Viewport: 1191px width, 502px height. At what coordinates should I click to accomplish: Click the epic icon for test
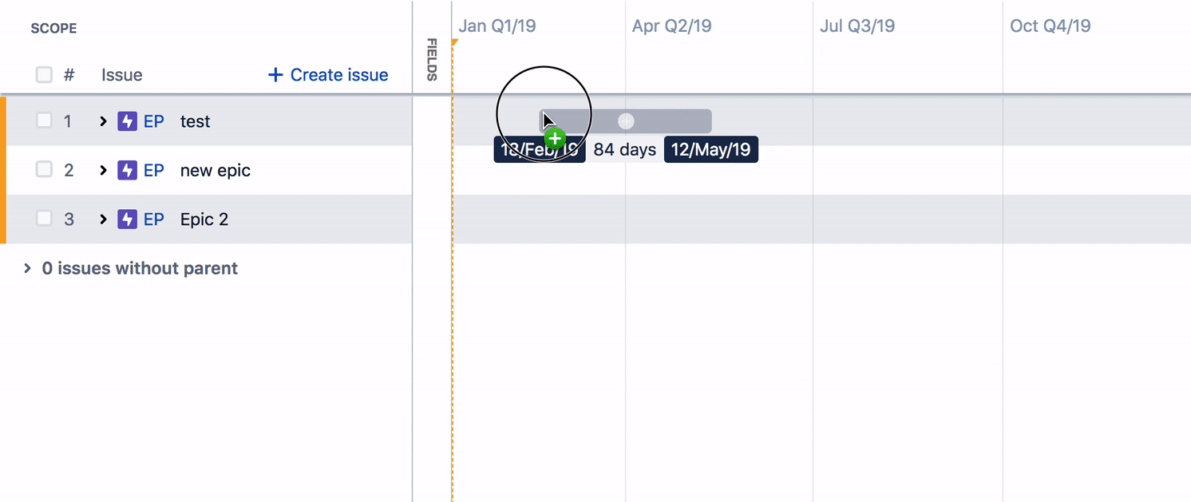(127, 121)
